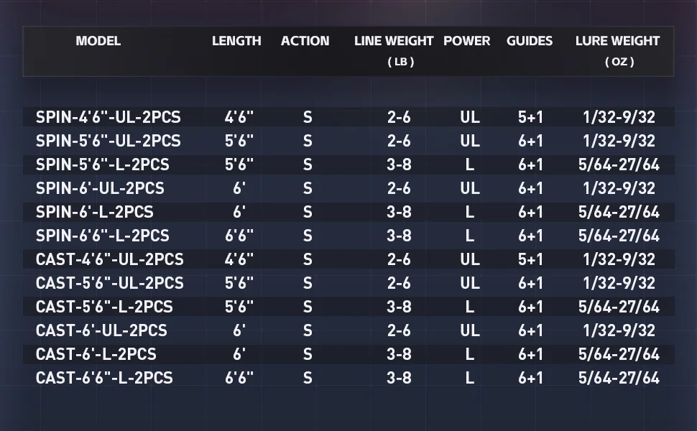This screenshot has width=697, height=431.
Task: Select the CAST-5'6"-UL-2PCS model name
Action: [110, 283]
